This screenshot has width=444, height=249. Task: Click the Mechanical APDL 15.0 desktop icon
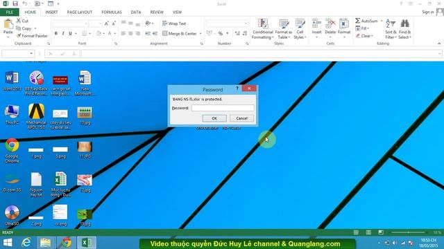36,116
